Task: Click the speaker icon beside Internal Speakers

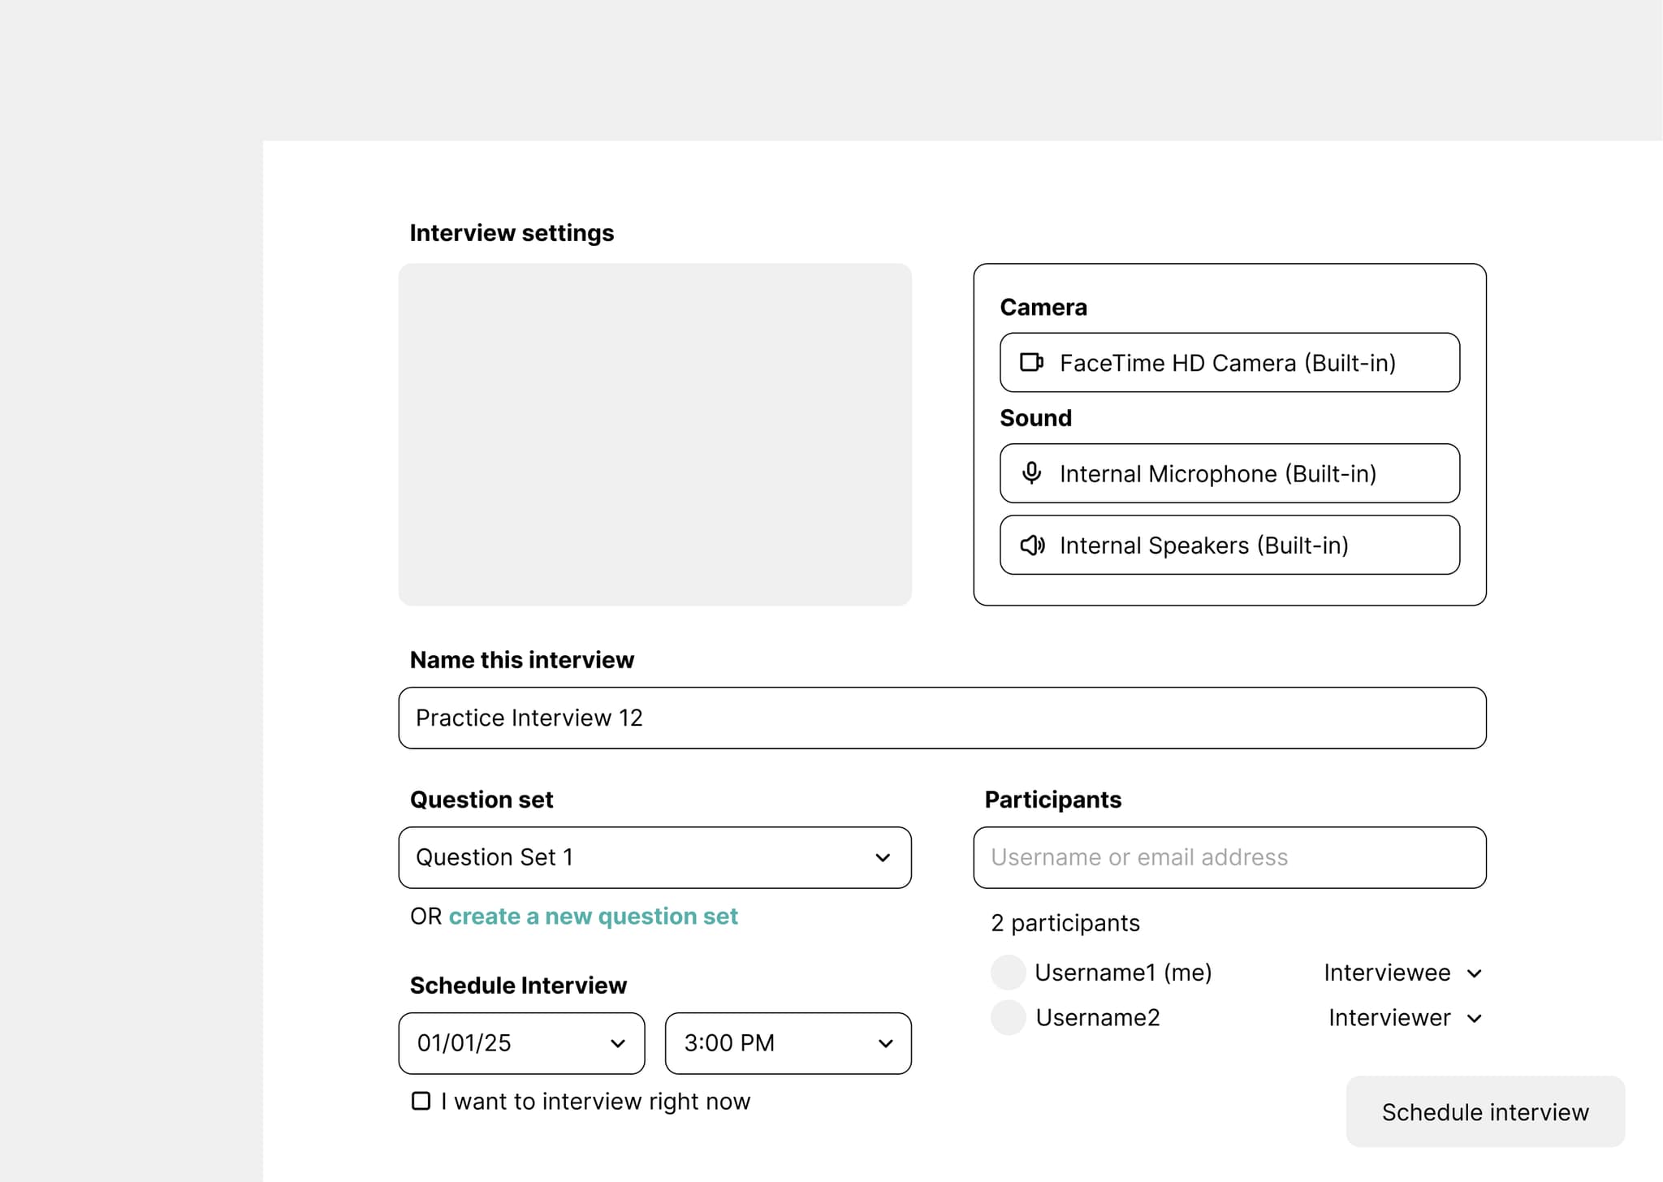Action: (1031, 545)
